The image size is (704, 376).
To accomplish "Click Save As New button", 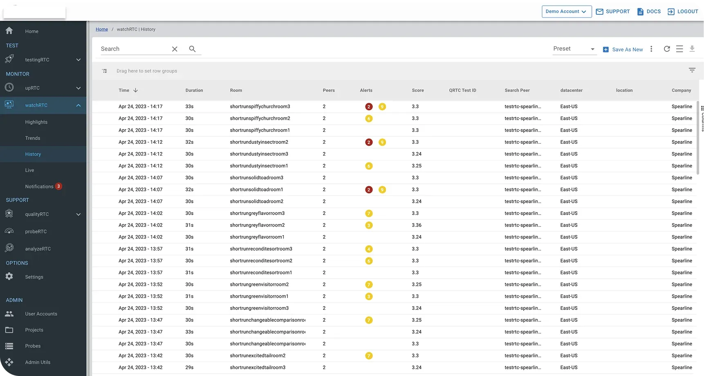I will pos(623,49).
